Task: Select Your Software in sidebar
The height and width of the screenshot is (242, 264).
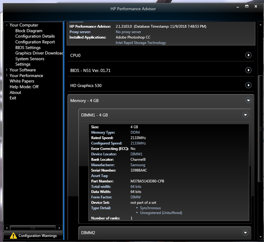Action: click(23, 70)
